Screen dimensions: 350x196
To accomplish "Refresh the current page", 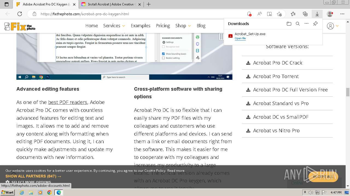I will tap(20, 14).
